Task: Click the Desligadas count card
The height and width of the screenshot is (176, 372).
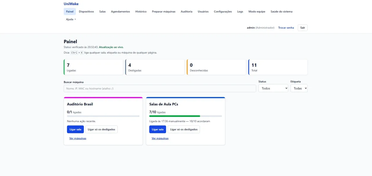Action: tap(155, 67)
